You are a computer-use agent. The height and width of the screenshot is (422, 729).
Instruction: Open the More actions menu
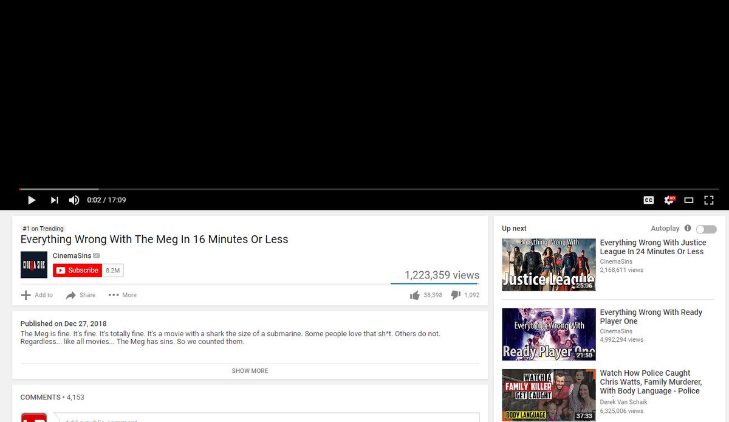(x=123, y=295)
